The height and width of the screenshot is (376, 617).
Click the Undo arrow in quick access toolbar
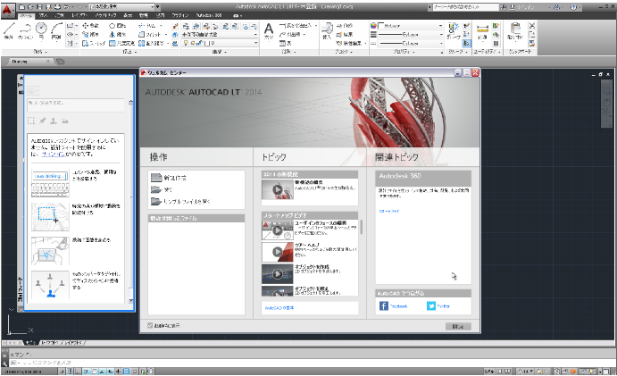point(67,6)
